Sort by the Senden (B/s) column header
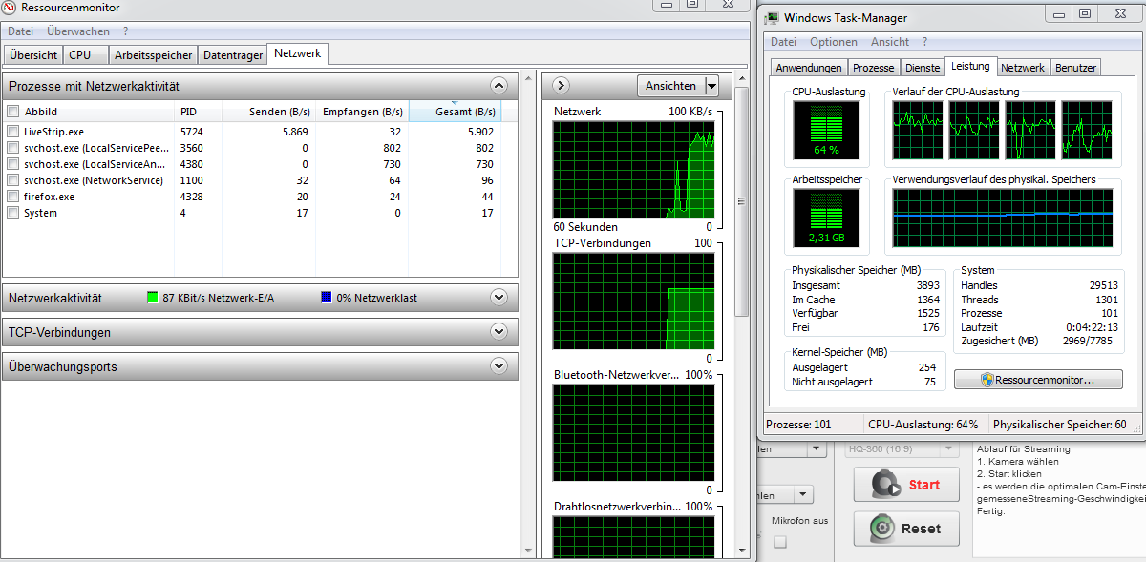 click(267, 112)
